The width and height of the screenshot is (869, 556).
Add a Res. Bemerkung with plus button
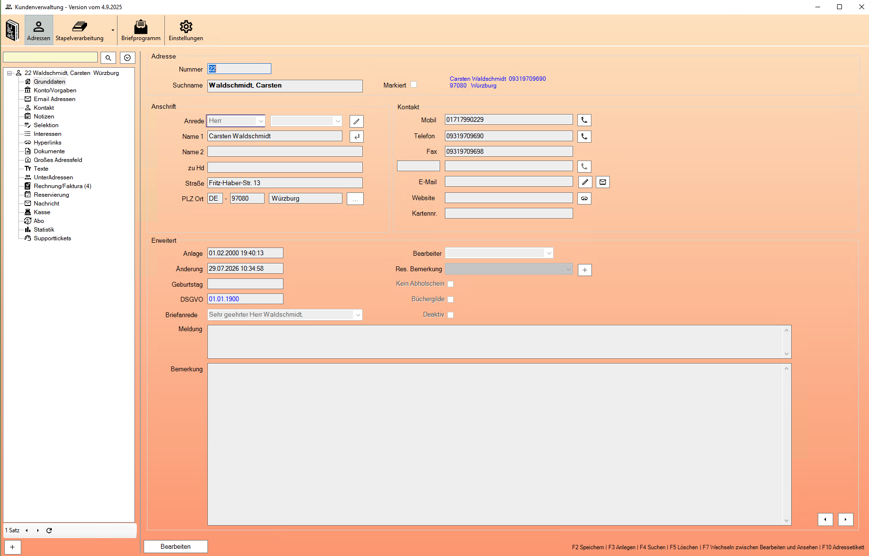click(585, 270)
